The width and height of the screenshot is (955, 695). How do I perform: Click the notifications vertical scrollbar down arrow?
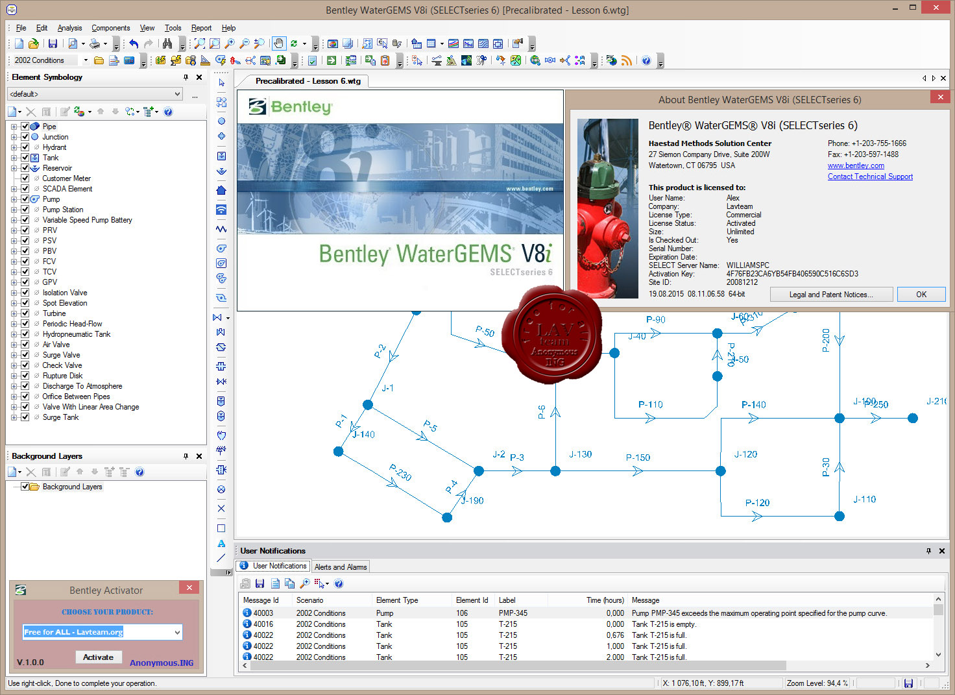[x=938, y=655]
